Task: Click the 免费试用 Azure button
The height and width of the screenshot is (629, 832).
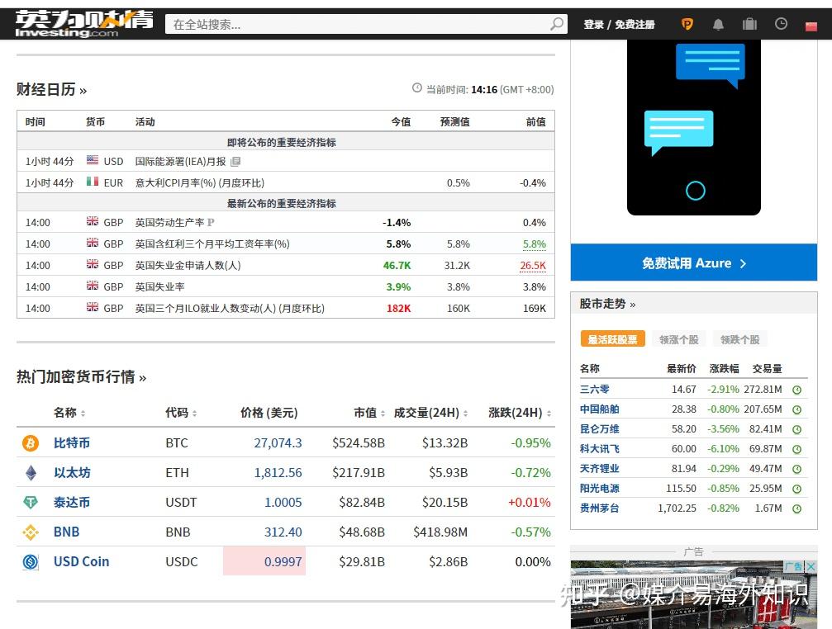Action: [x=694, y=262]
